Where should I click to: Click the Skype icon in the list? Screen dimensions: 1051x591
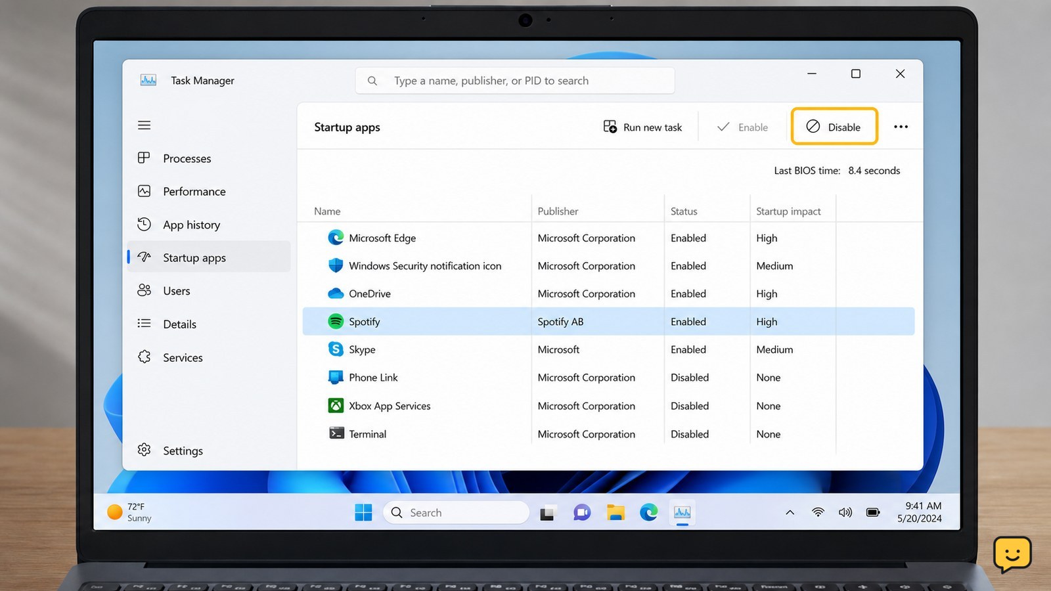point(336,349)
